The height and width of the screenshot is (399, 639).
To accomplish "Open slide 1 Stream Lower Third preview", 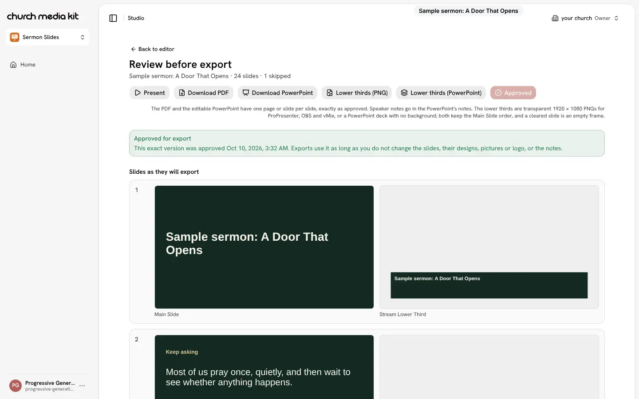I will pos(489,247).
